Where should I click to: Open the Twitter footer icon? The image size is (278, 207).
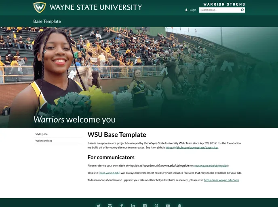[99, 205]
